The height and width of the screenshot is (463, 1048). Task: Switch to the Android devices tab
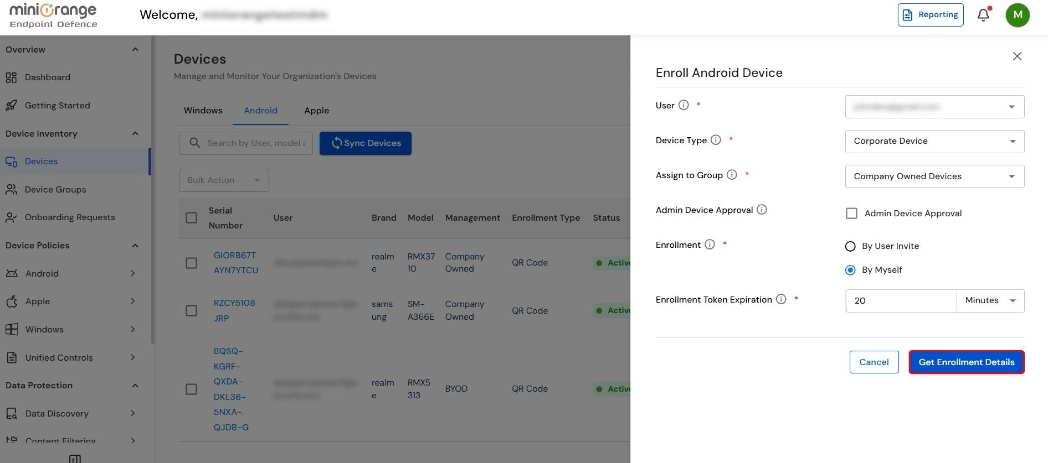[260, 111]
